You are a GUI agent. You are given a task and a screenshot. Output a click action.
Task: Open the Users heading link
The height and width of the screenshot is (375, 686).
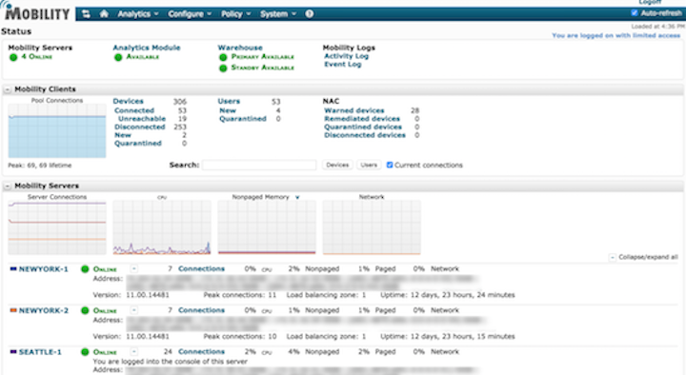(229, 101)
